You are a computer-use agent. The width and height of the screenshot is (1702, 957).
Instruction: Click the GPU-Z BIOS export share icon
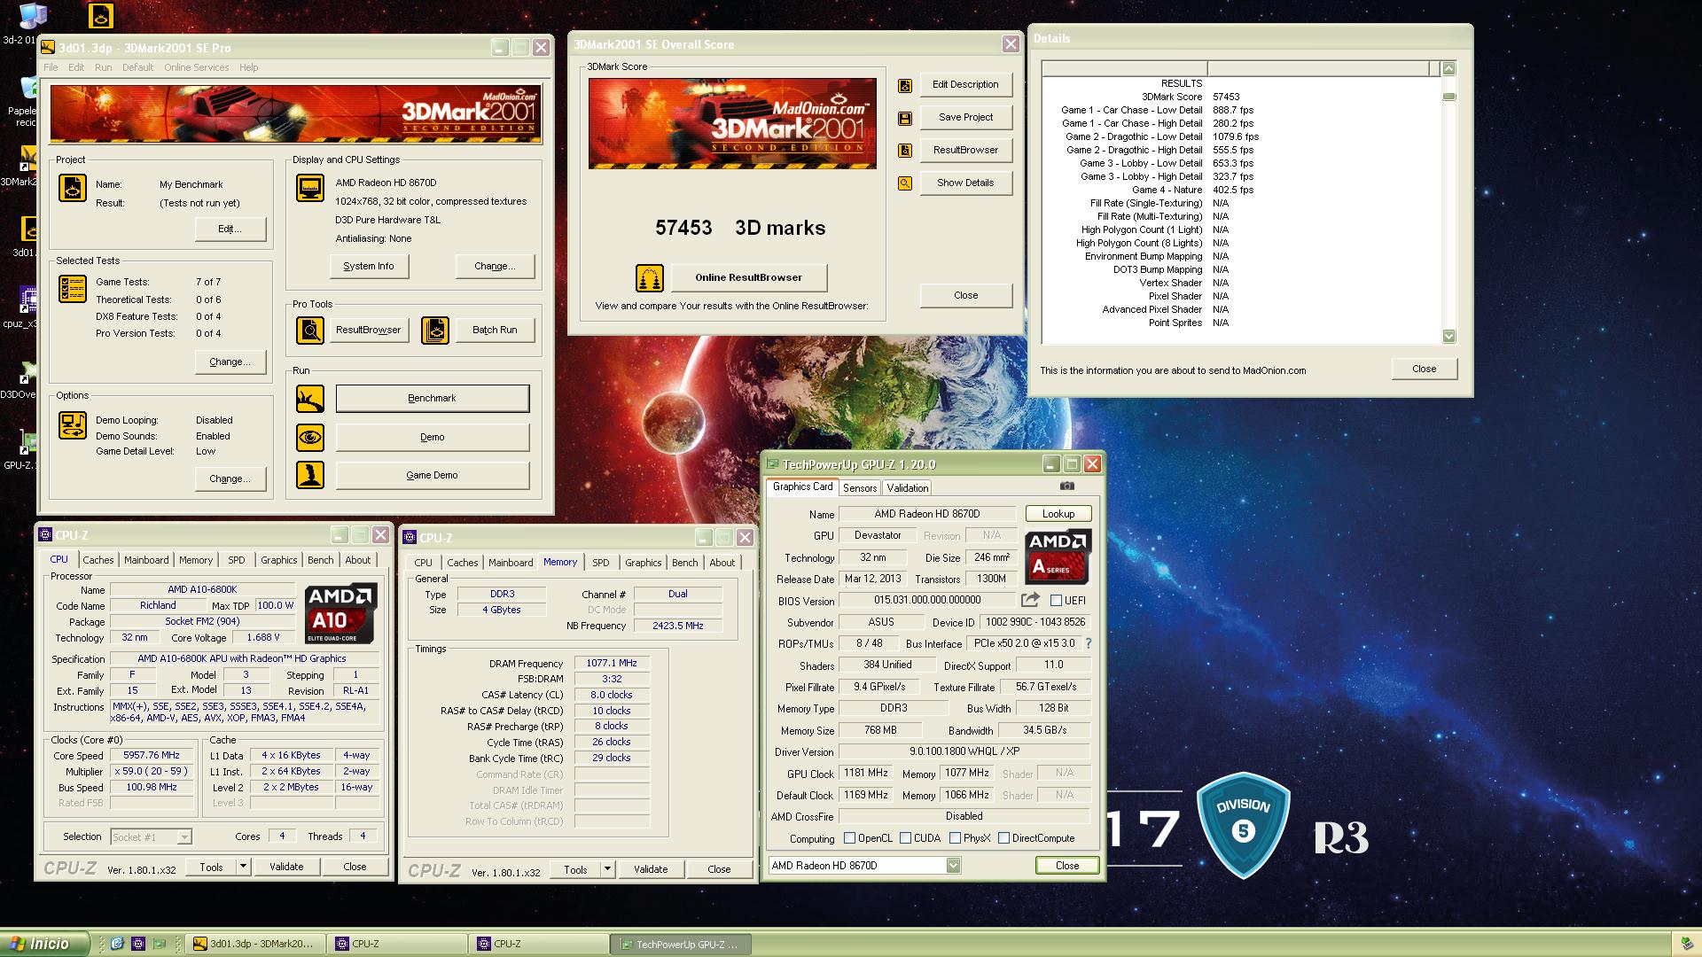[x=1030, y=600]
